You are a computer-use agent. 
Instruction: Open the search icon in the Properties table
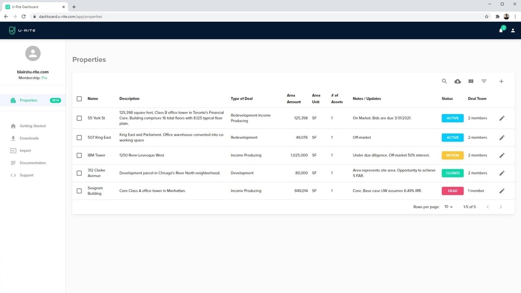click(444, 81)
